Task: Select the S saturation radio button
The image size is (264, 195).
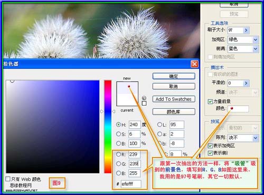Action: point(118,134)
